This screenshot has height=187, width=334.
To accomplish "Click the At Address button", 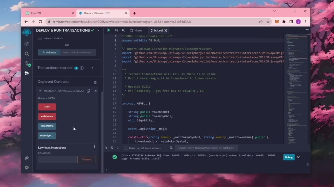I will click(x=49, y=52).
